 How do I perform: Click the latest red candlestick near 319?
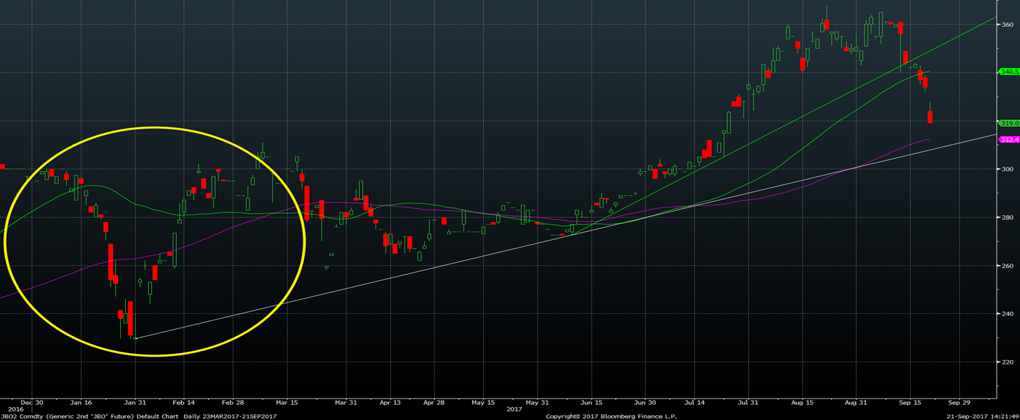[x=930, y=117]
